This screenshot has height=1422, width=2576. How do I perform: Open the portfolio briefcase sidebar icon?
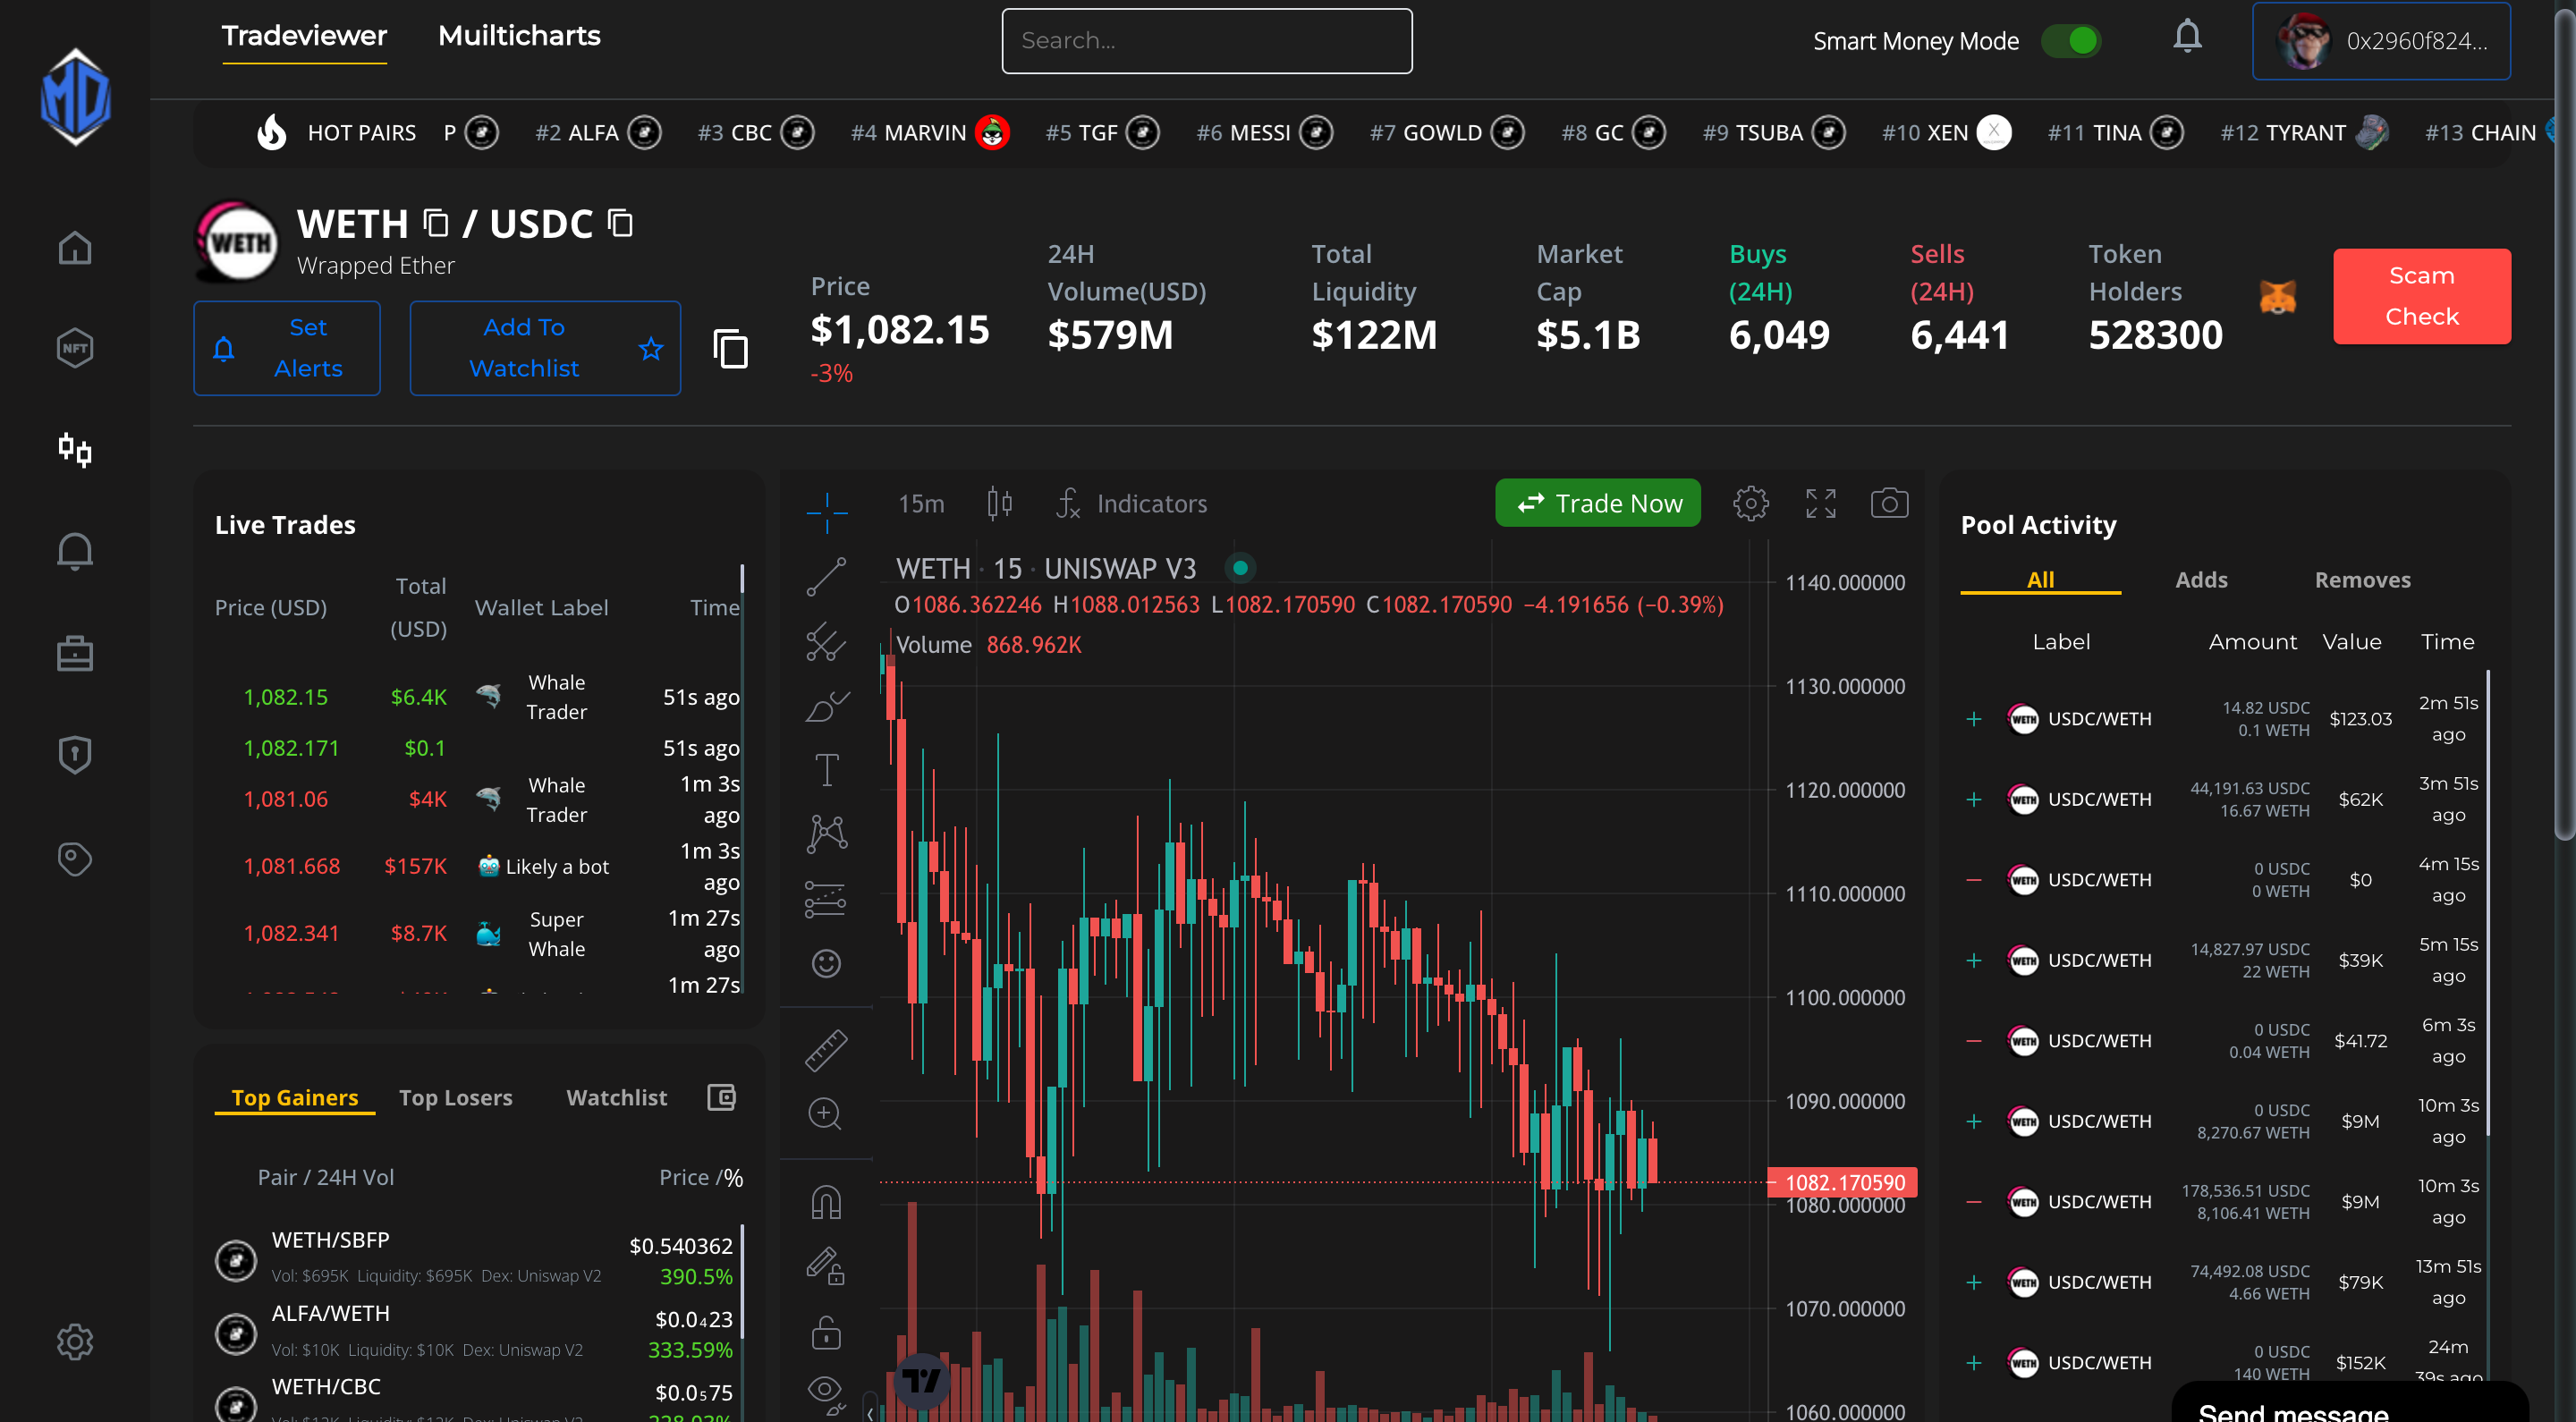point(75,653)
